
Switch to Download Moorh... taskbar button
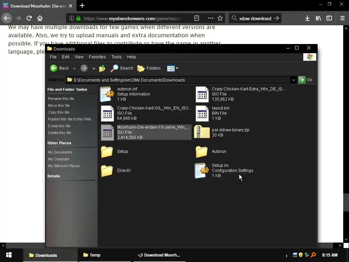159,255
